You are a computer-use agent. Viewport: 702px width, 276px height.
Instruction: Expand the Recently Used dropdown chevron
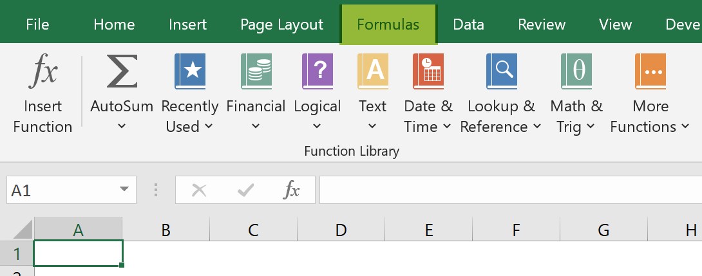[208, 127]
